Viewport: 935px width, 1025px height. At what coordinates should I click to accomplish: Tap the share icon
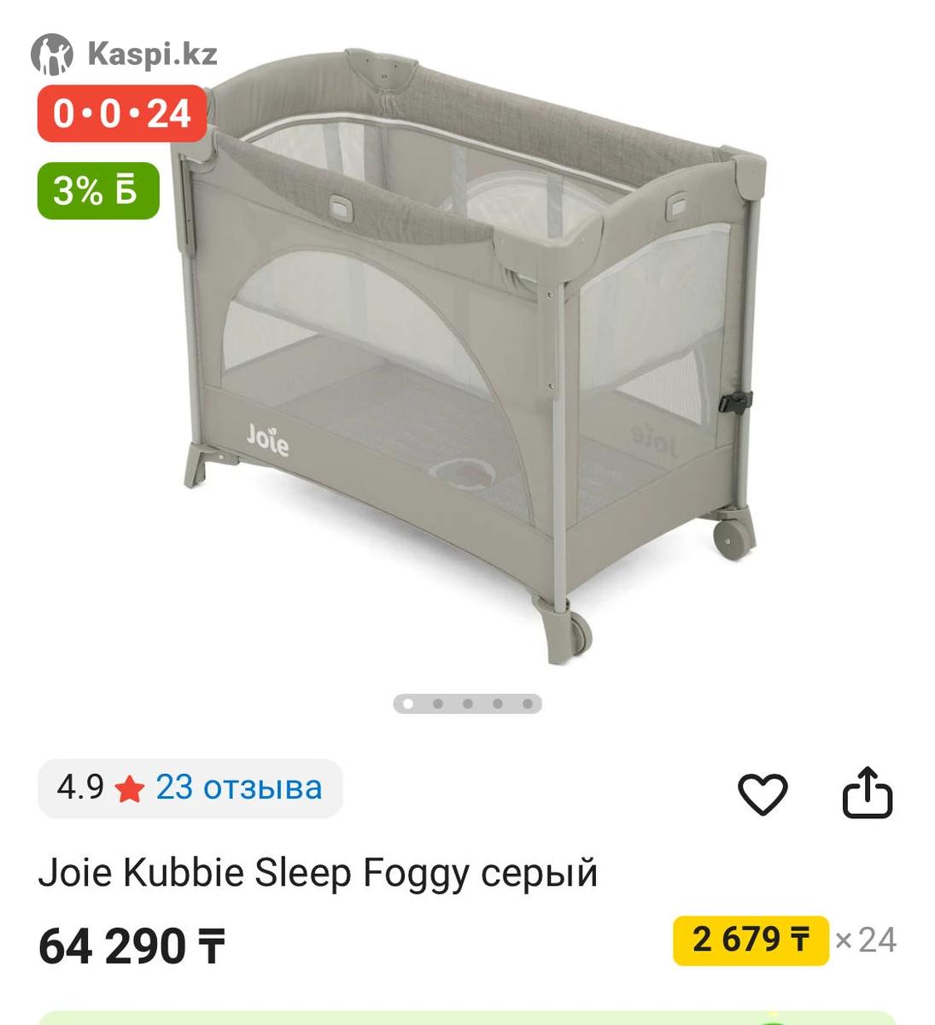[x=868, y=794]
